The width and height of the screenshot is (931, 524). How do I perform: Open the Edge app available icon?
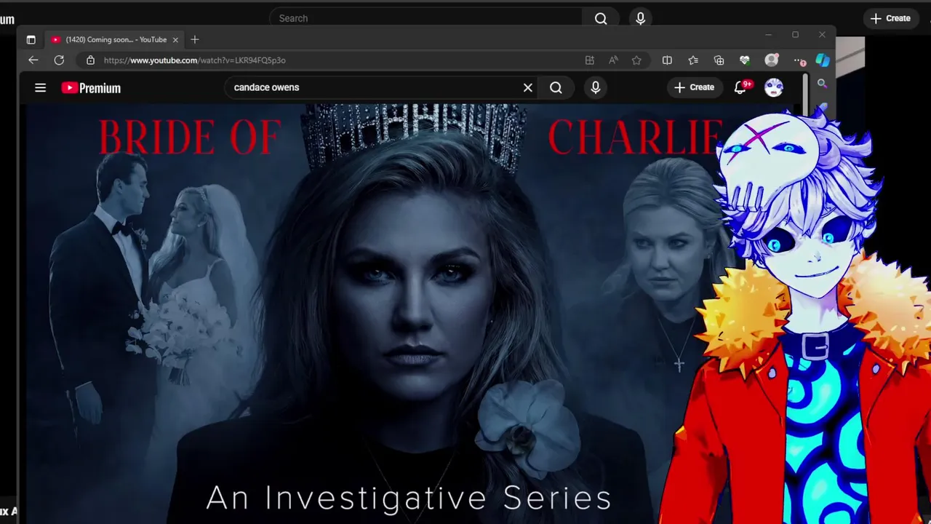(590, 60)
